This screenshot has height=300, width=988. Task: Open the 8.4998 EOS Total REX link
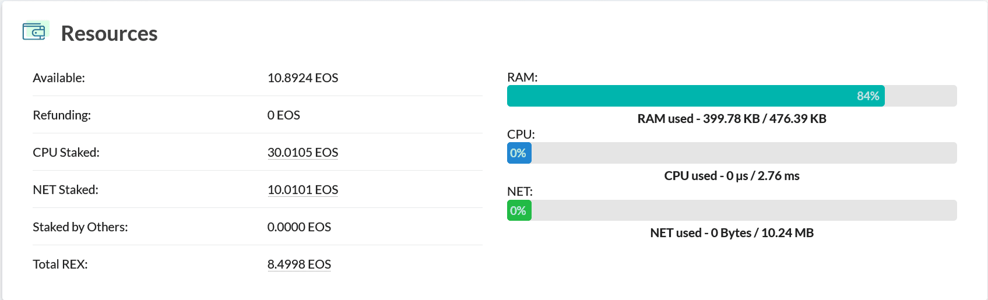299,264
